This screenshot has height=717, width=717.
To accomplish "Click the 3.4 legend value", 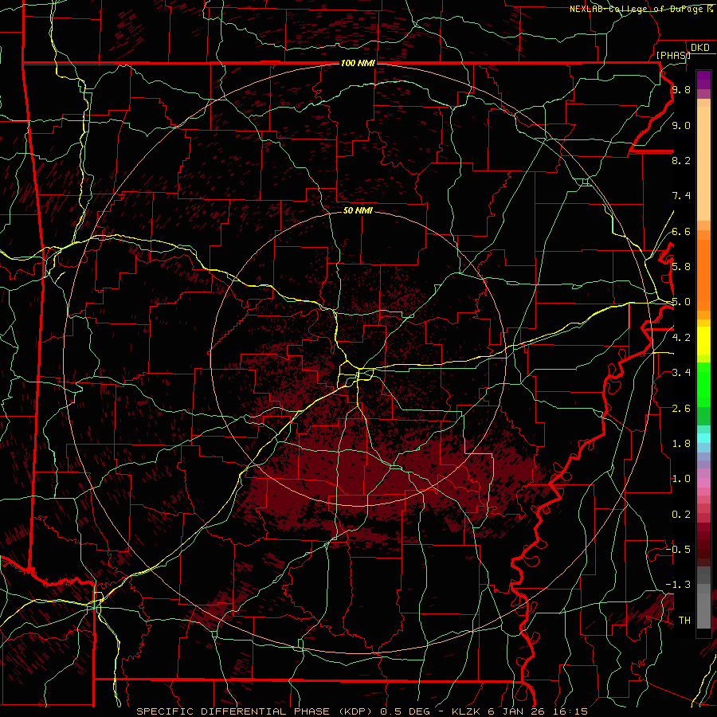I will (681, 373).
